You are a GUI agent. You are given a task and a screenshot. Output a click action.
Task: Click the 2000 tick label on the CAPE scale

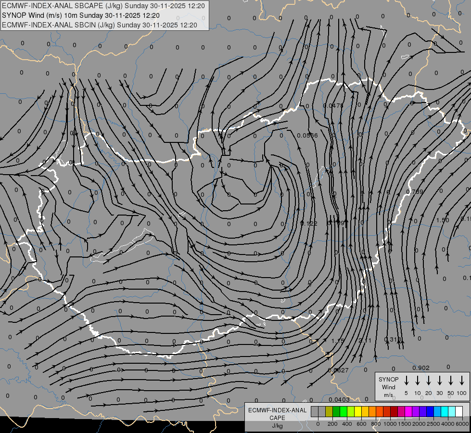(x=419, y=424)
